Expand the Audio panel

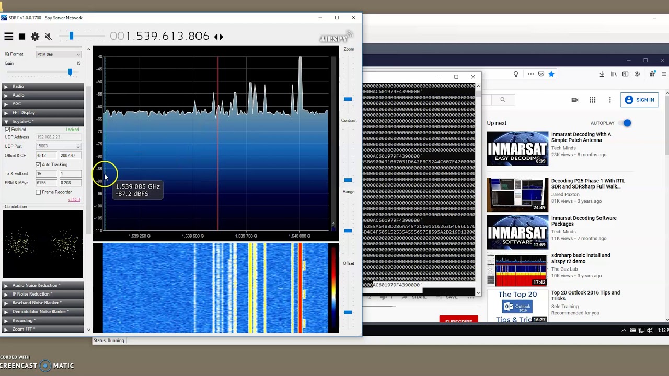[x=43, y=95]
